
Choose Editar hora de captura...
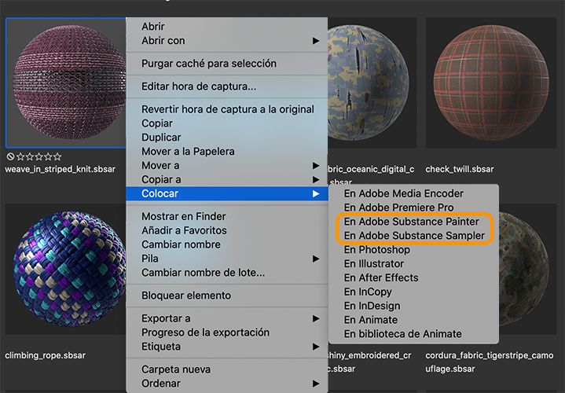(226, 86)
